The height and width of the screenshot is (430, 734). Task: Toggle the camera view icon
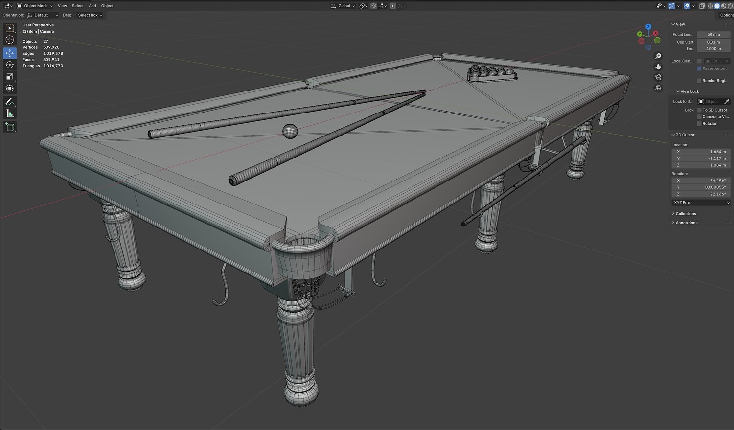tap(658, 77)
